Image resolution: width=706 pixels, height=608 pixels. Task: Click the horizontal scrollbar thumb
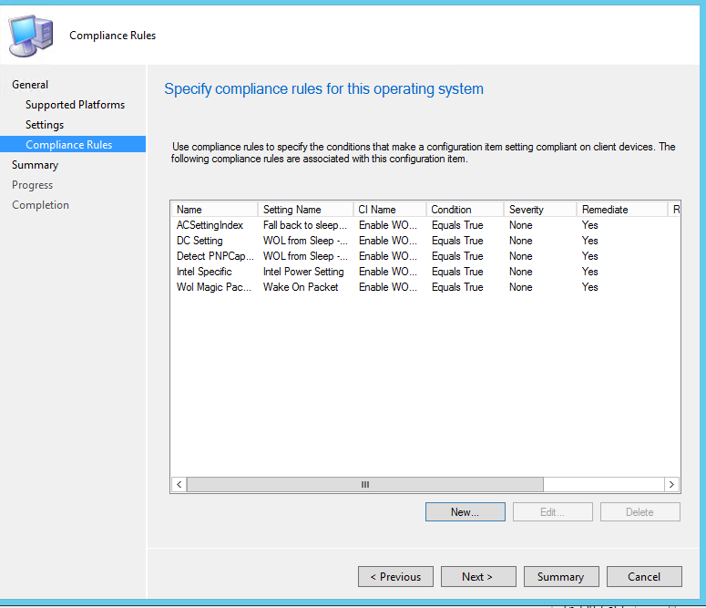tap(365, 485)
